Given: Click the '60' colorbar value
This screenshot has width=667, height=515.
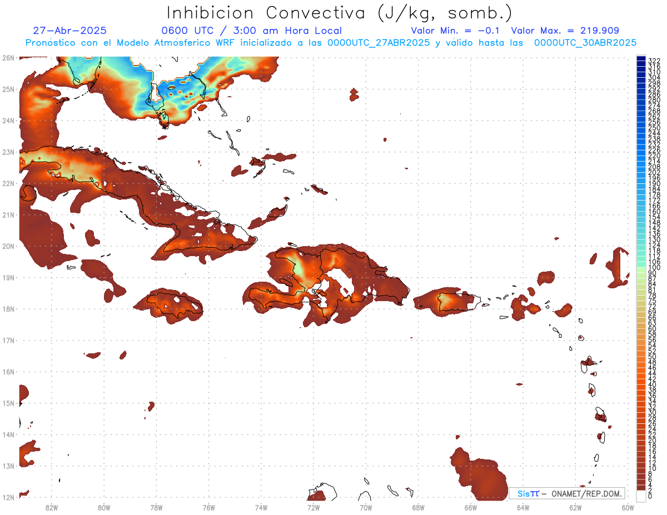Looking at the screenshot, I should pyautogui.click(x=652, y=329).
